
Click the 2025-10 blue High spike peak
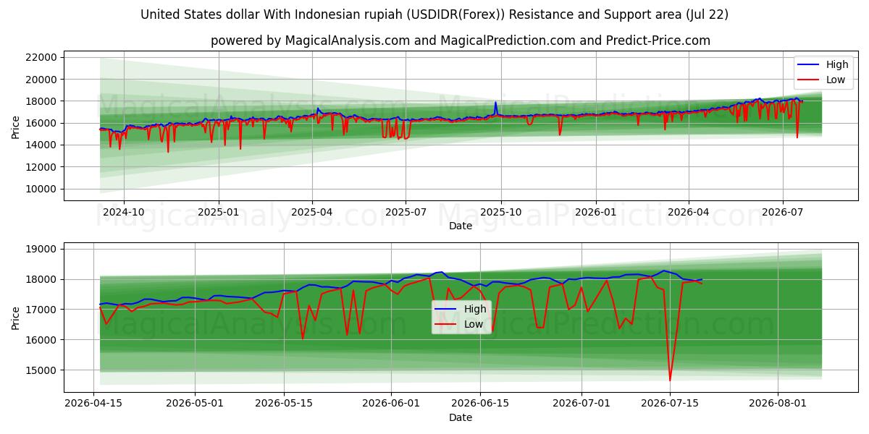point(495,102)
